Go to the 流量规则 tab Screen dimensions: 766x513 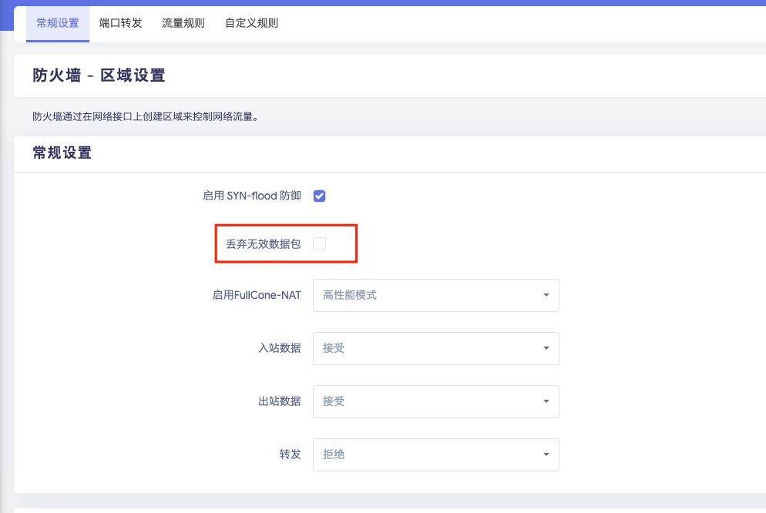pos(183,23)
